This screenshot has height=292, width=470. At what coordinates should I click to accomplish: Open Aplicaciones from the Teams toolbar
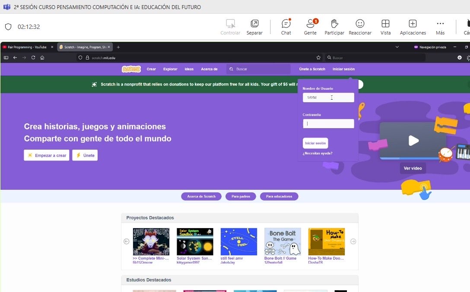pyautogui.click(x=413, y=26)
